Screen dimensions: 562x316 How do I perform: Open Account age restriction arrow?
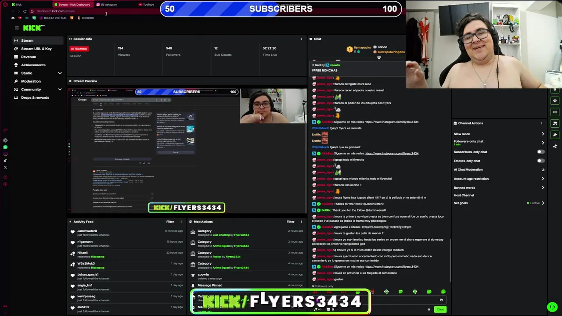click(543, 179)
